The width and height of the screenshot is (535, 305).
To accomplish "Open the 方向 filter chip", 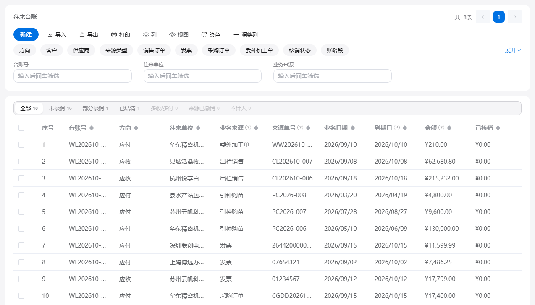I will coord(25,50).
